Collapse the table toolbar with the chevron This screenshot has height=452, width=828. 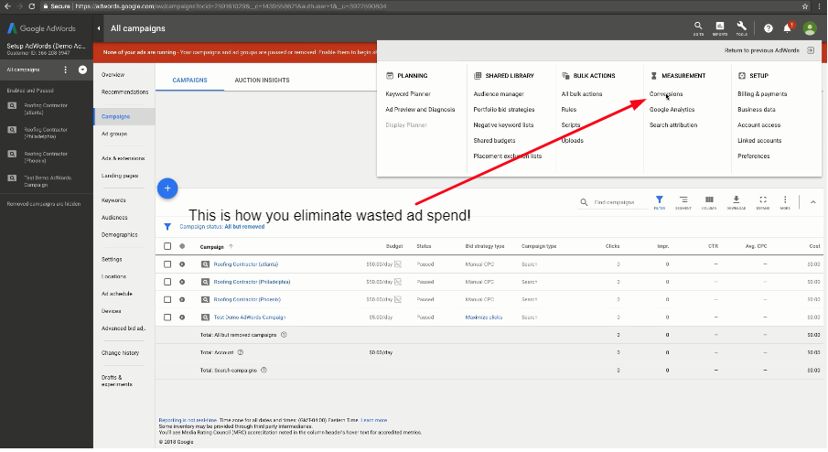point(813,201)
